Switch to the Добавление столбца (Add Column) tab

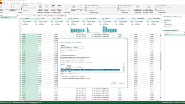click(x=28, y=3)
